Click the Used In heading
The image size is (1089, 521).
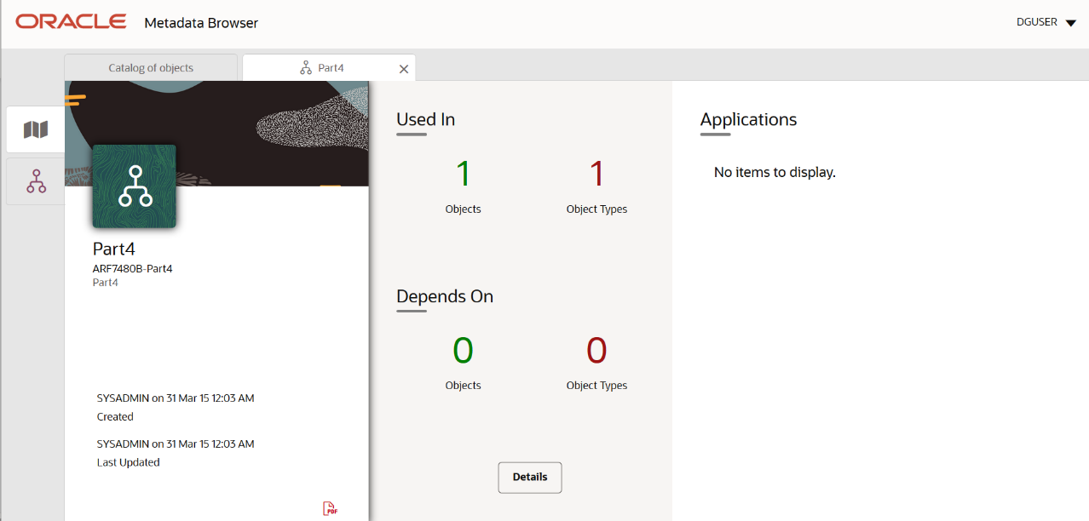tap(426, 119)
